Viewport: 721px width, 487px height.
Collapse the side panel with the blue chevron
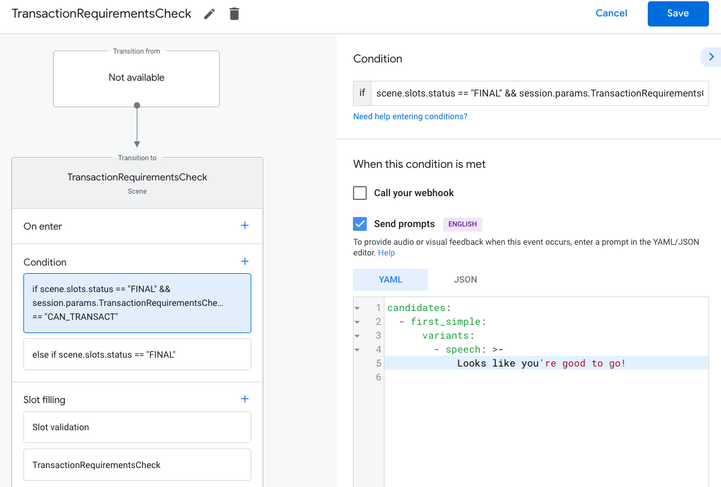[712, 57]
